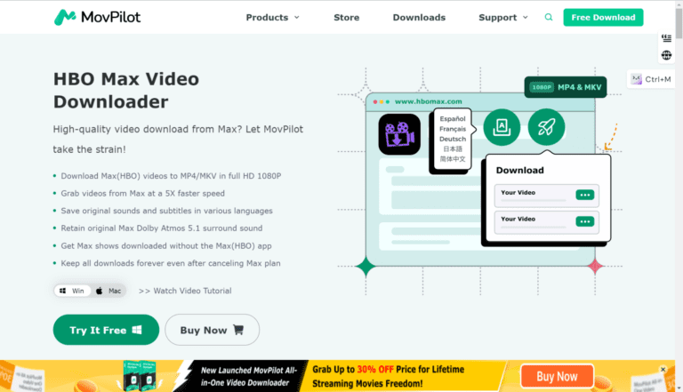Click the HBO Max Video Downloader heading

point(126,90)
